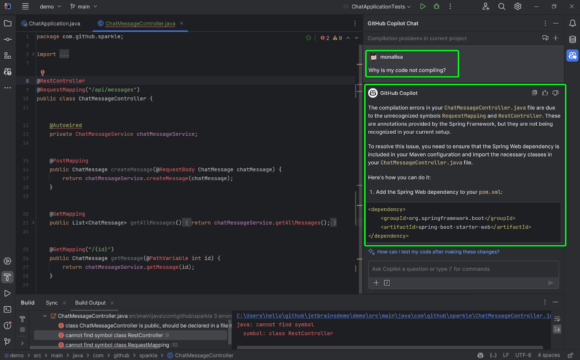Open Database tool window
The image size is (580, 360).
pos(572,40)
